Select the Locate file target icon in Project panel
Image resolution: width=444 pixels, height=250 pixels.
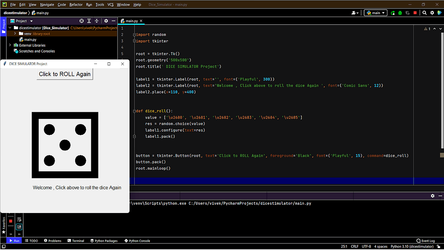pos(81,21)
